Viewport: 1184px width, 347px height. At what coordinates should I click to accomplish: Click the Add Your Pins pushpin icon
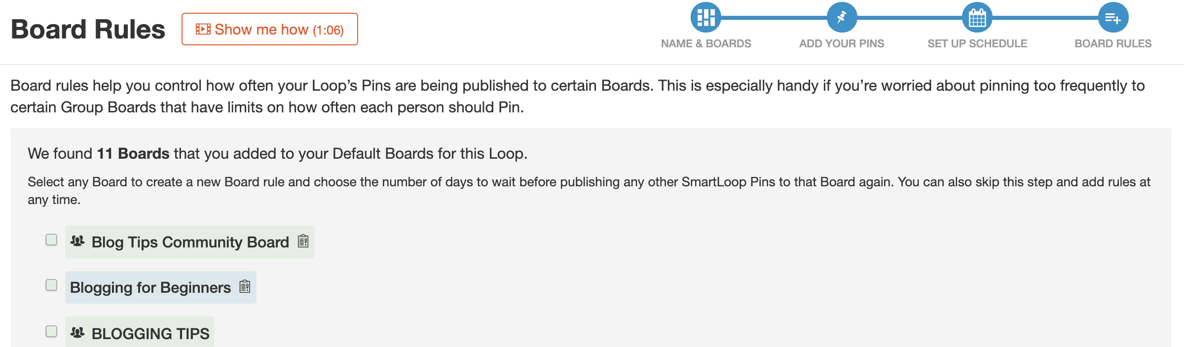(842, 17)
